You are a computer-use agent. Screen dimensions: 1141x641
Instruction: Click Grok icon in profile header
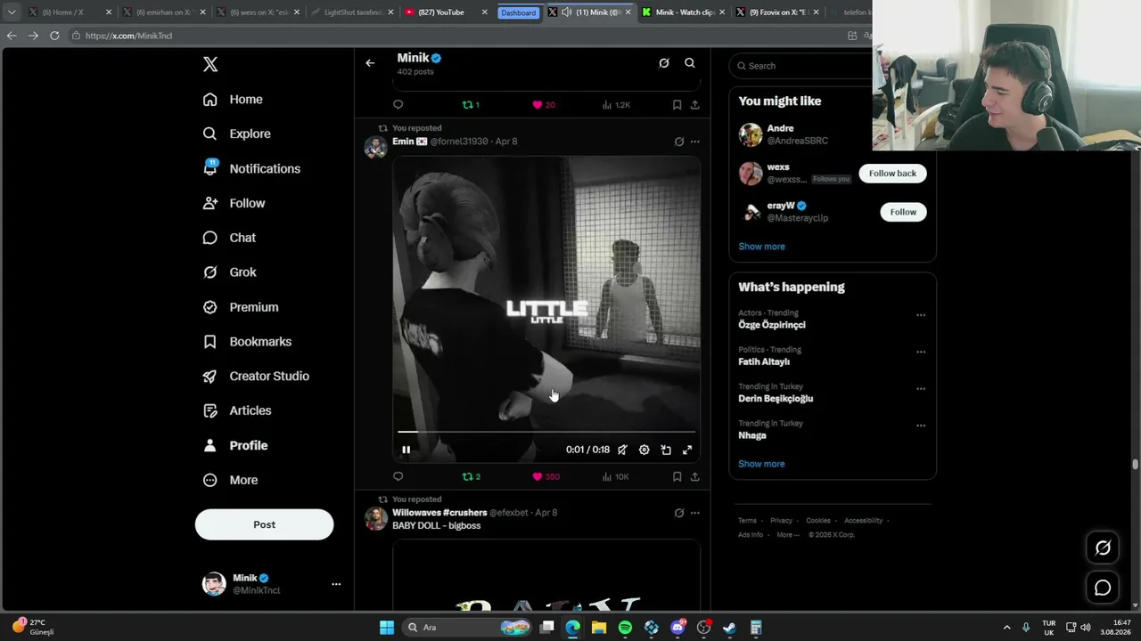coord(664,63)
